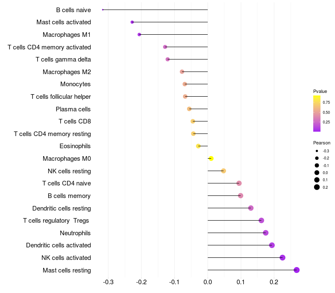
Task: Click the B cells naive data point
Action: [103, 10]
